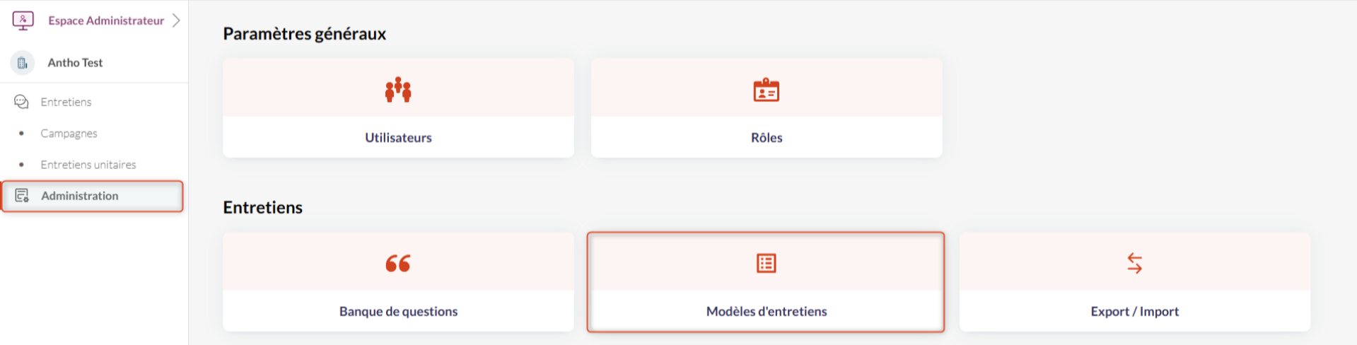
Task: Expand the Espace Administrateur chevron arrow
Action: pyautogui.click(x=176, y=21)
